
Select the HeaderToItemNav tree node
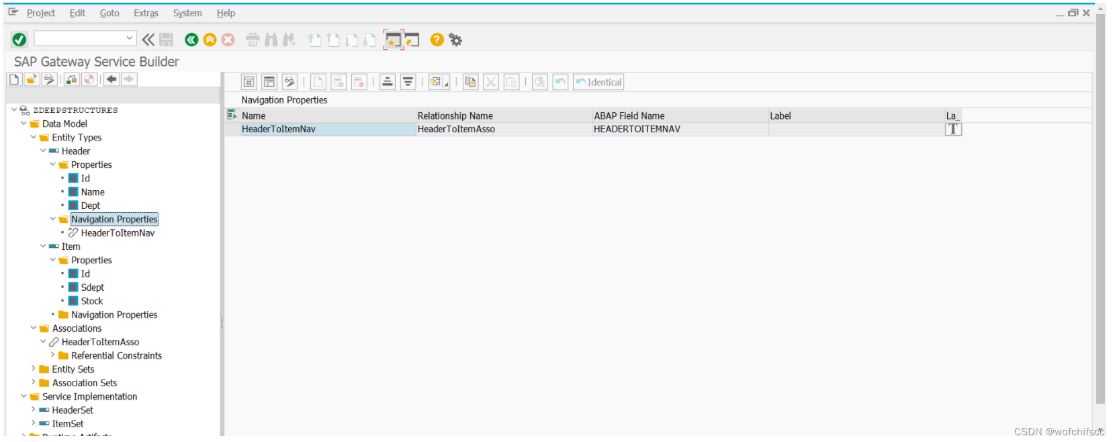(x=118, y=233)
